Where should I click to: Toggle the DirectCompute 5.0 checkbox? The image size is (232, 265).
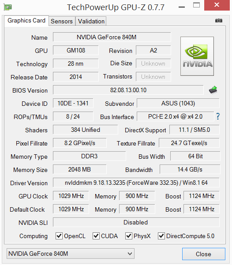(161, 236)
